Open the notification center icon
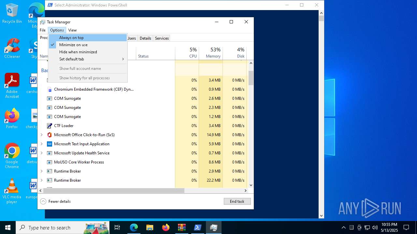Screen dimensions: 417x234 coord(406,227)
